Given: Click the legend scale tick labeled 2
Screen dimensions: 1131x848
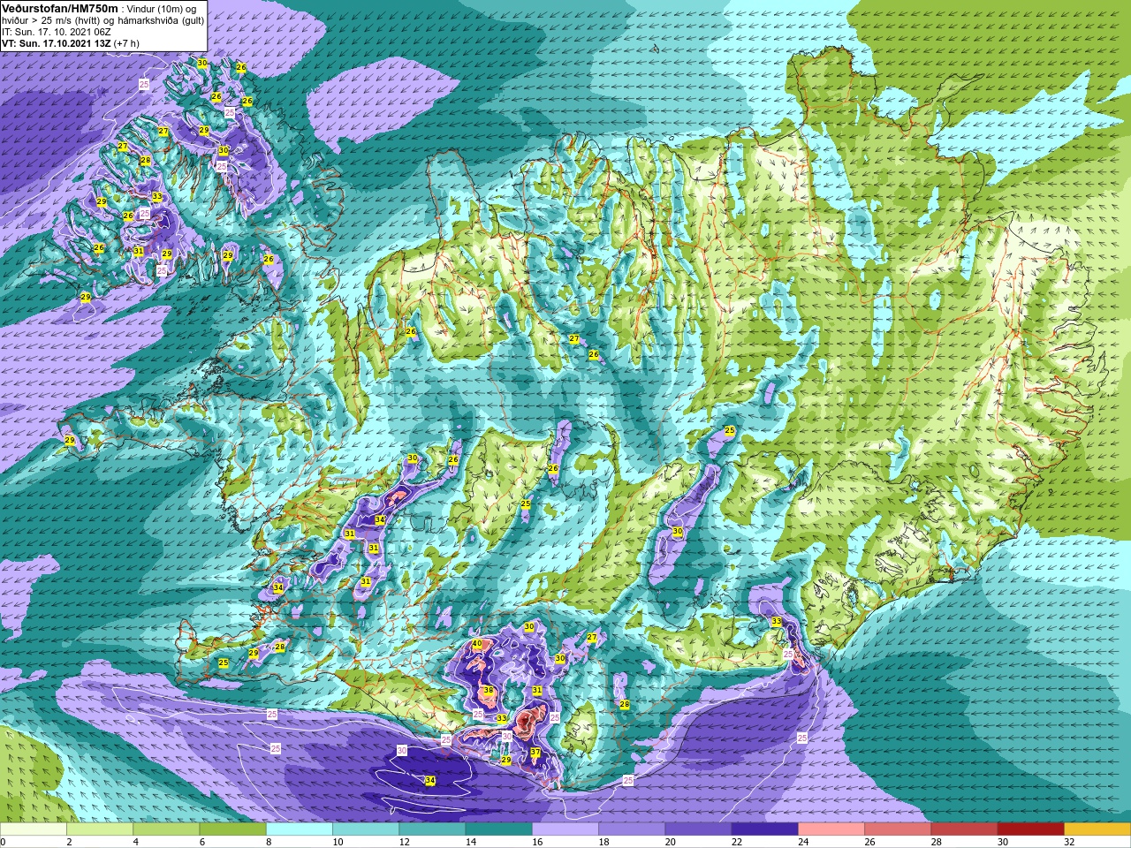Looking at the screenshot, I should tap(68, 842).
